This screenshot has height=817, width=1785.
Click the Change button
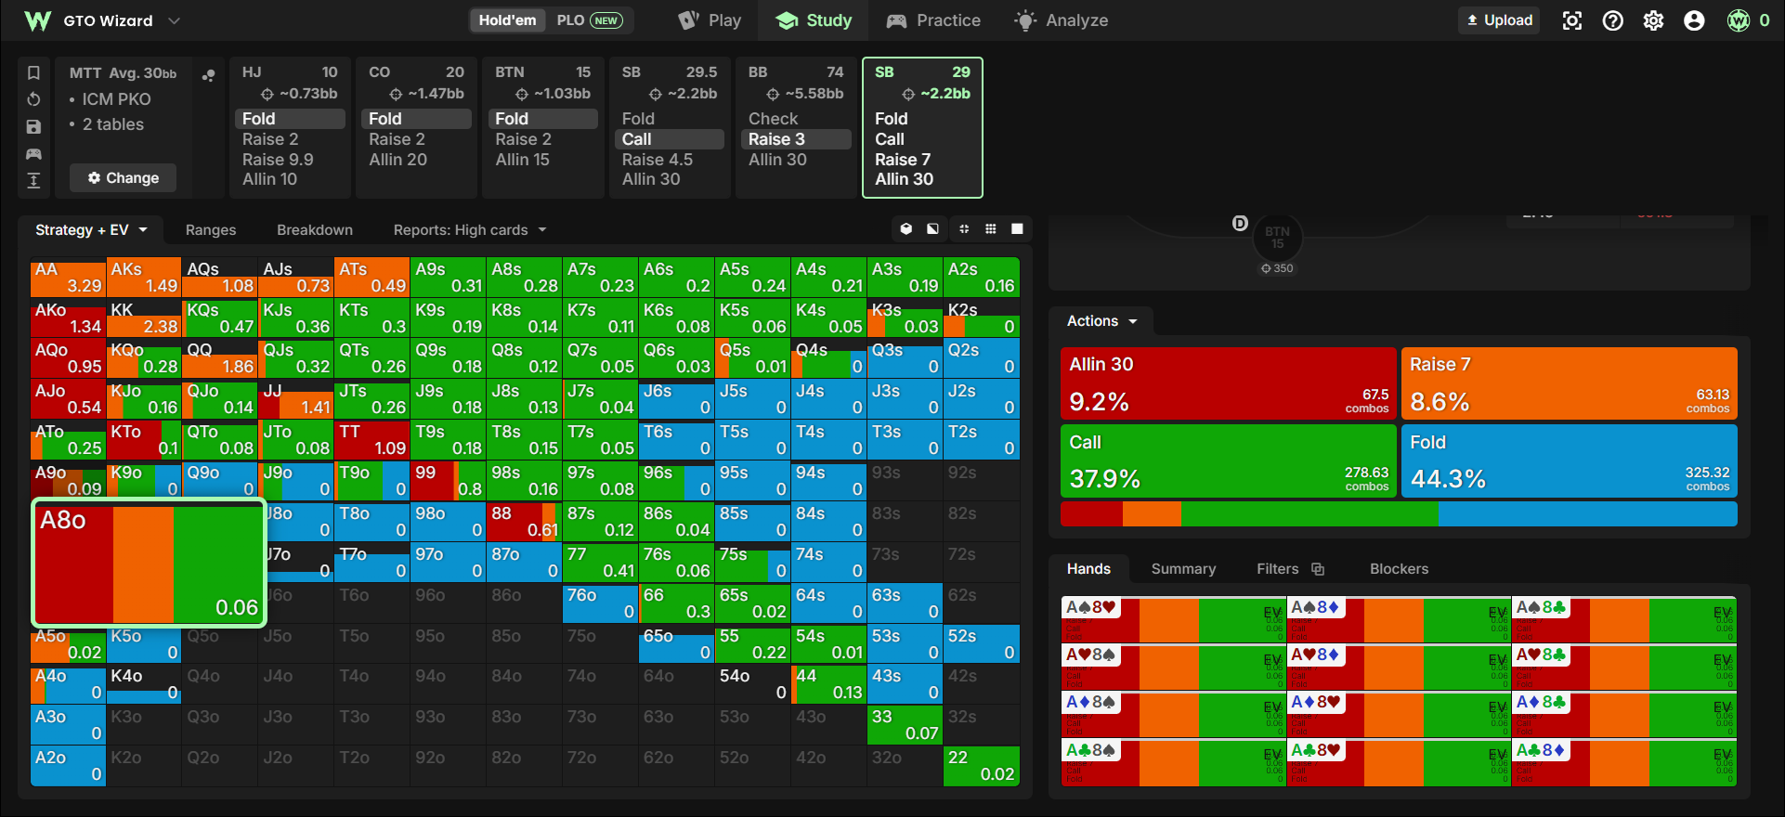[x=123, y=178]
